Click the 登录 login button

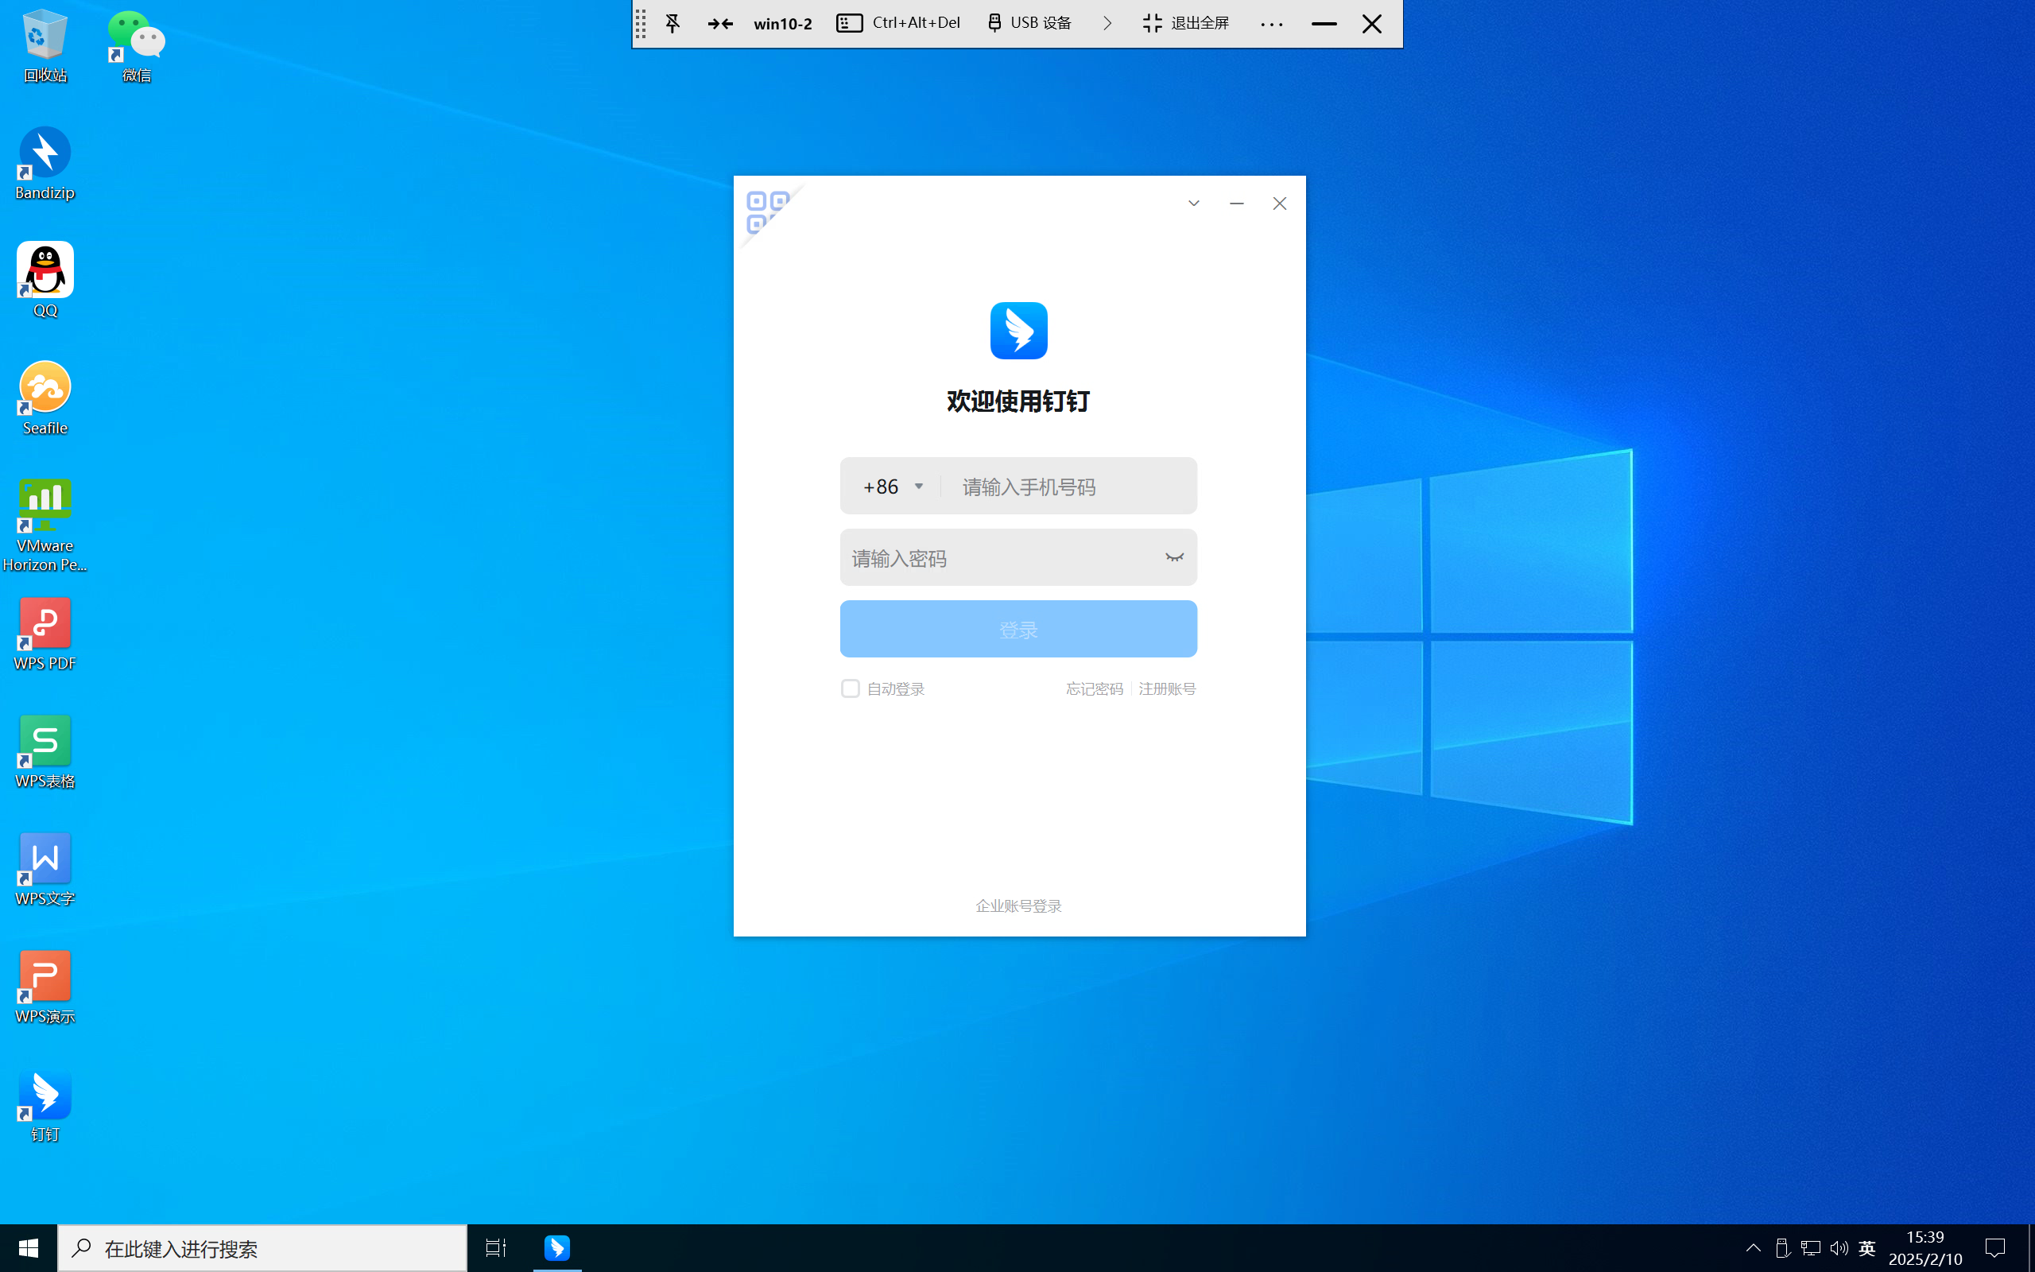pos(1018,628)
